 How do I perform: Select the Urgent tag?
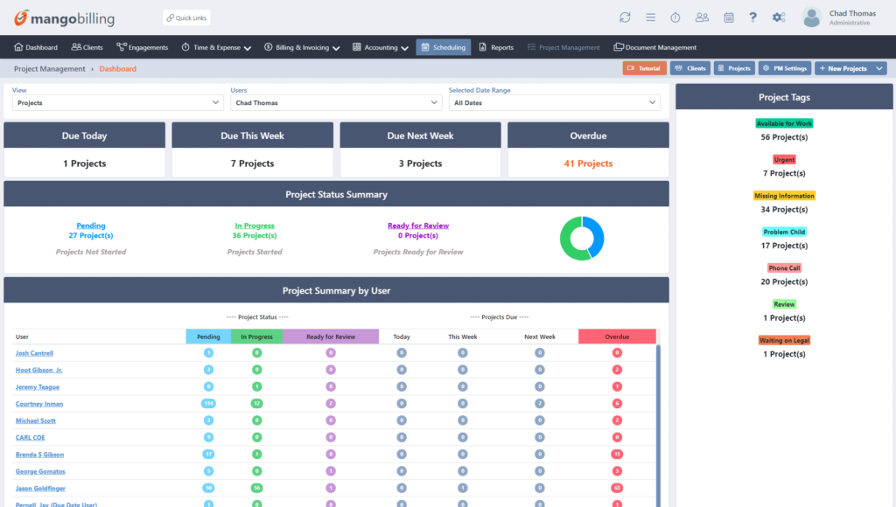784,160
